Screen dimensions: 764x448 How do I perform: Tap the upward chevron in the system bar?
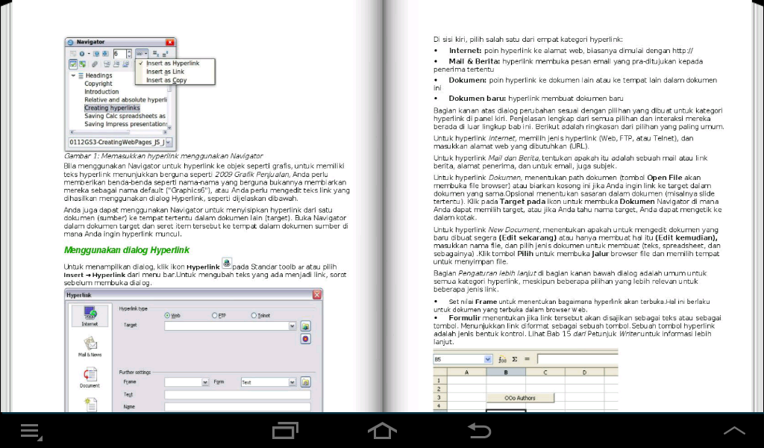(x=734, y=430)
